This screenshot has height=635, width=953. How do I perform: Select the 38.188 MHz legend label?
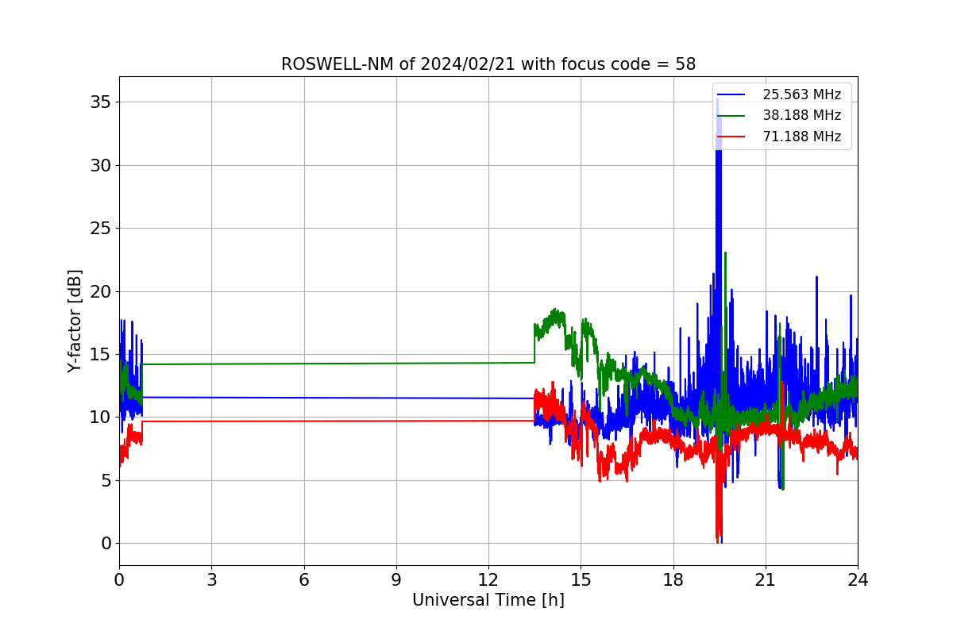(x=801, y=115)
